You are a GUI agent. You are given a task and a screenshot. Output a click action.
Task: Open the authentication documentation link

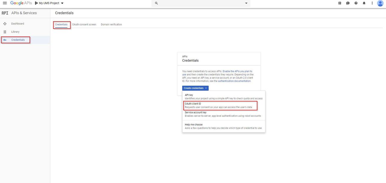[x=234, y=81]
